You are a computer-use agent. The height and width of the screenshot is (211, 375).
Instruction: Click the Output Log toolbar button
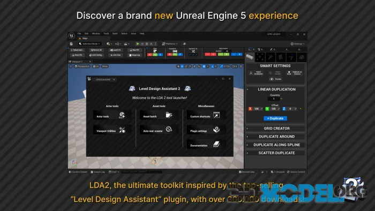(x=134, y=55)
